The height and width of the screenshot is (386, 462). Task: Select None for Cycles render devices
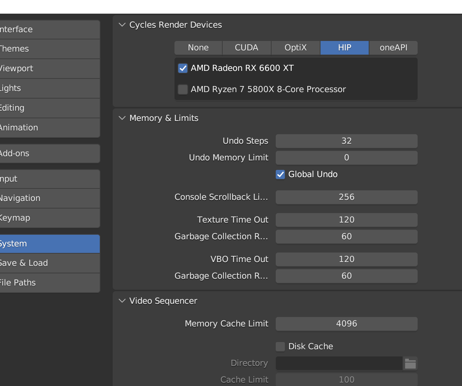(198, 48)
